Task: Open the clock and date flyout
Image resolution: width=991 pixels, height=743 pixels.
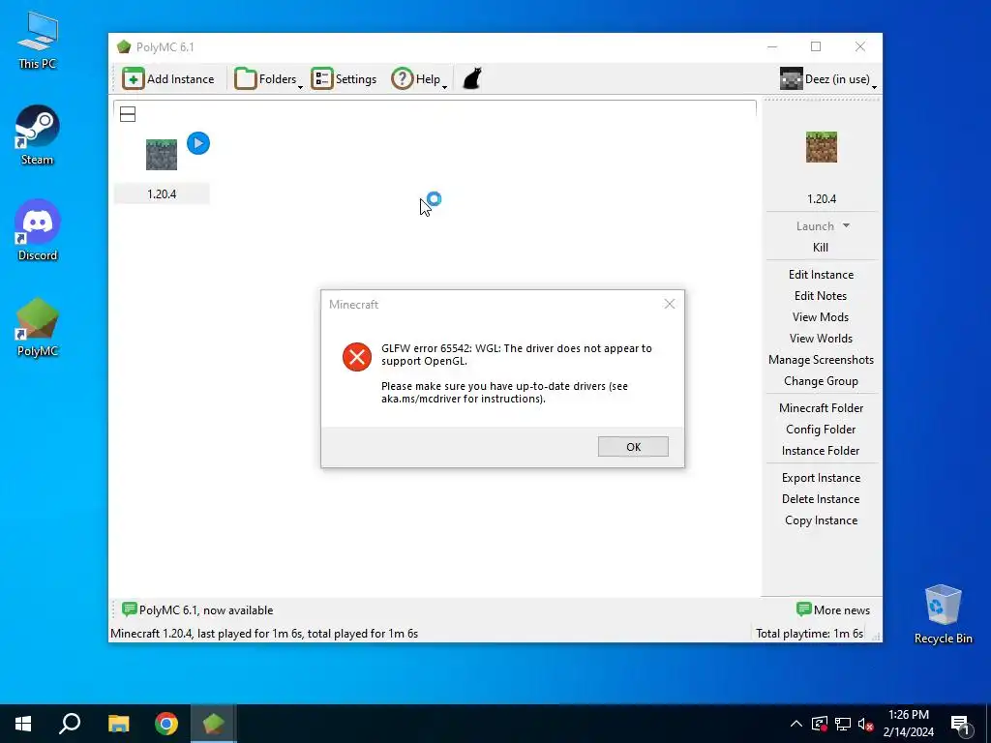Action: pos(908,724)
